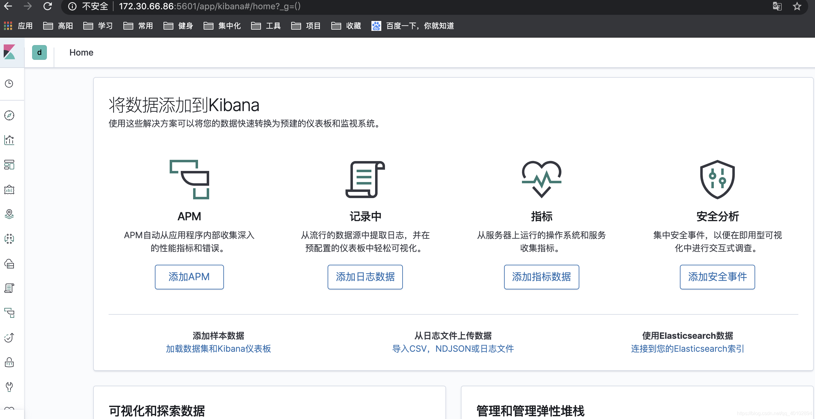Click the translate page icon

click(777, 6)
